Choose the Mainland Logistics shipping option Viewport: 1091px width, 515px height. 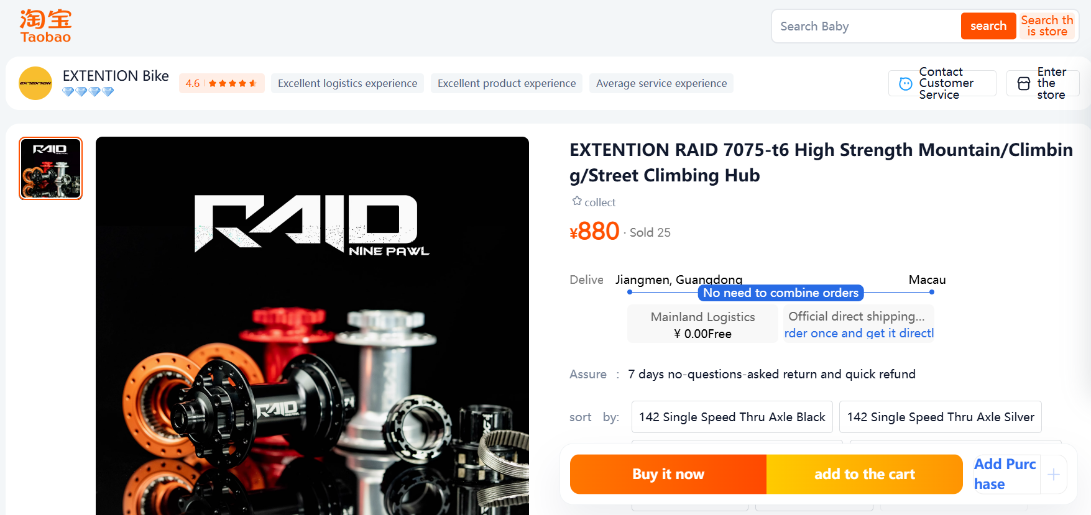tap(702, 324)
